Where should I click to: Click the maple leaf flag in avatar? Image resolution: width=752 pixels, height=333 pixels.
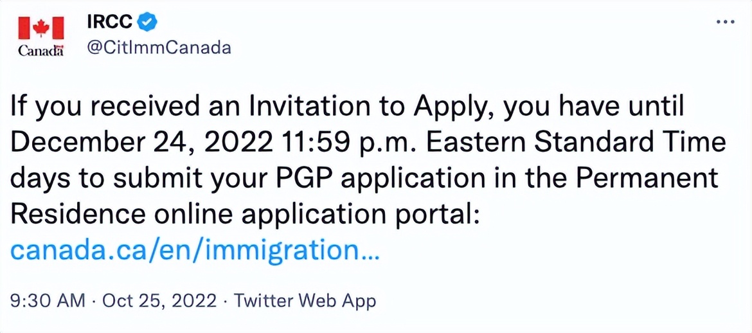click(x=40, y=29)
